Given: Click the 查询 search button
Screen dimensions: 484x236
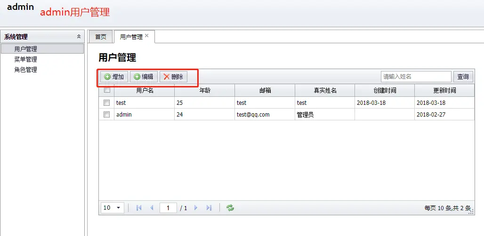Looking at the screenshot, I should [463, 77].
